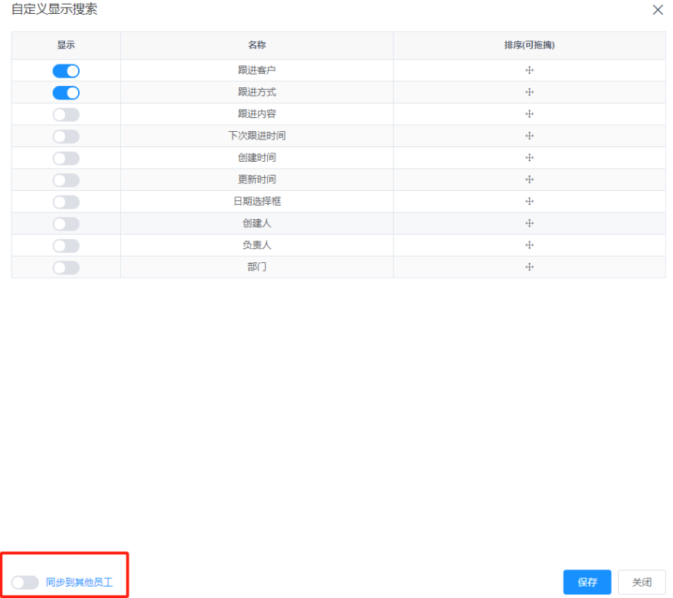Screen dimensions: 673x598
Task: Enable the 下次跟进时间 display toggle
Action: coord(66,136)
